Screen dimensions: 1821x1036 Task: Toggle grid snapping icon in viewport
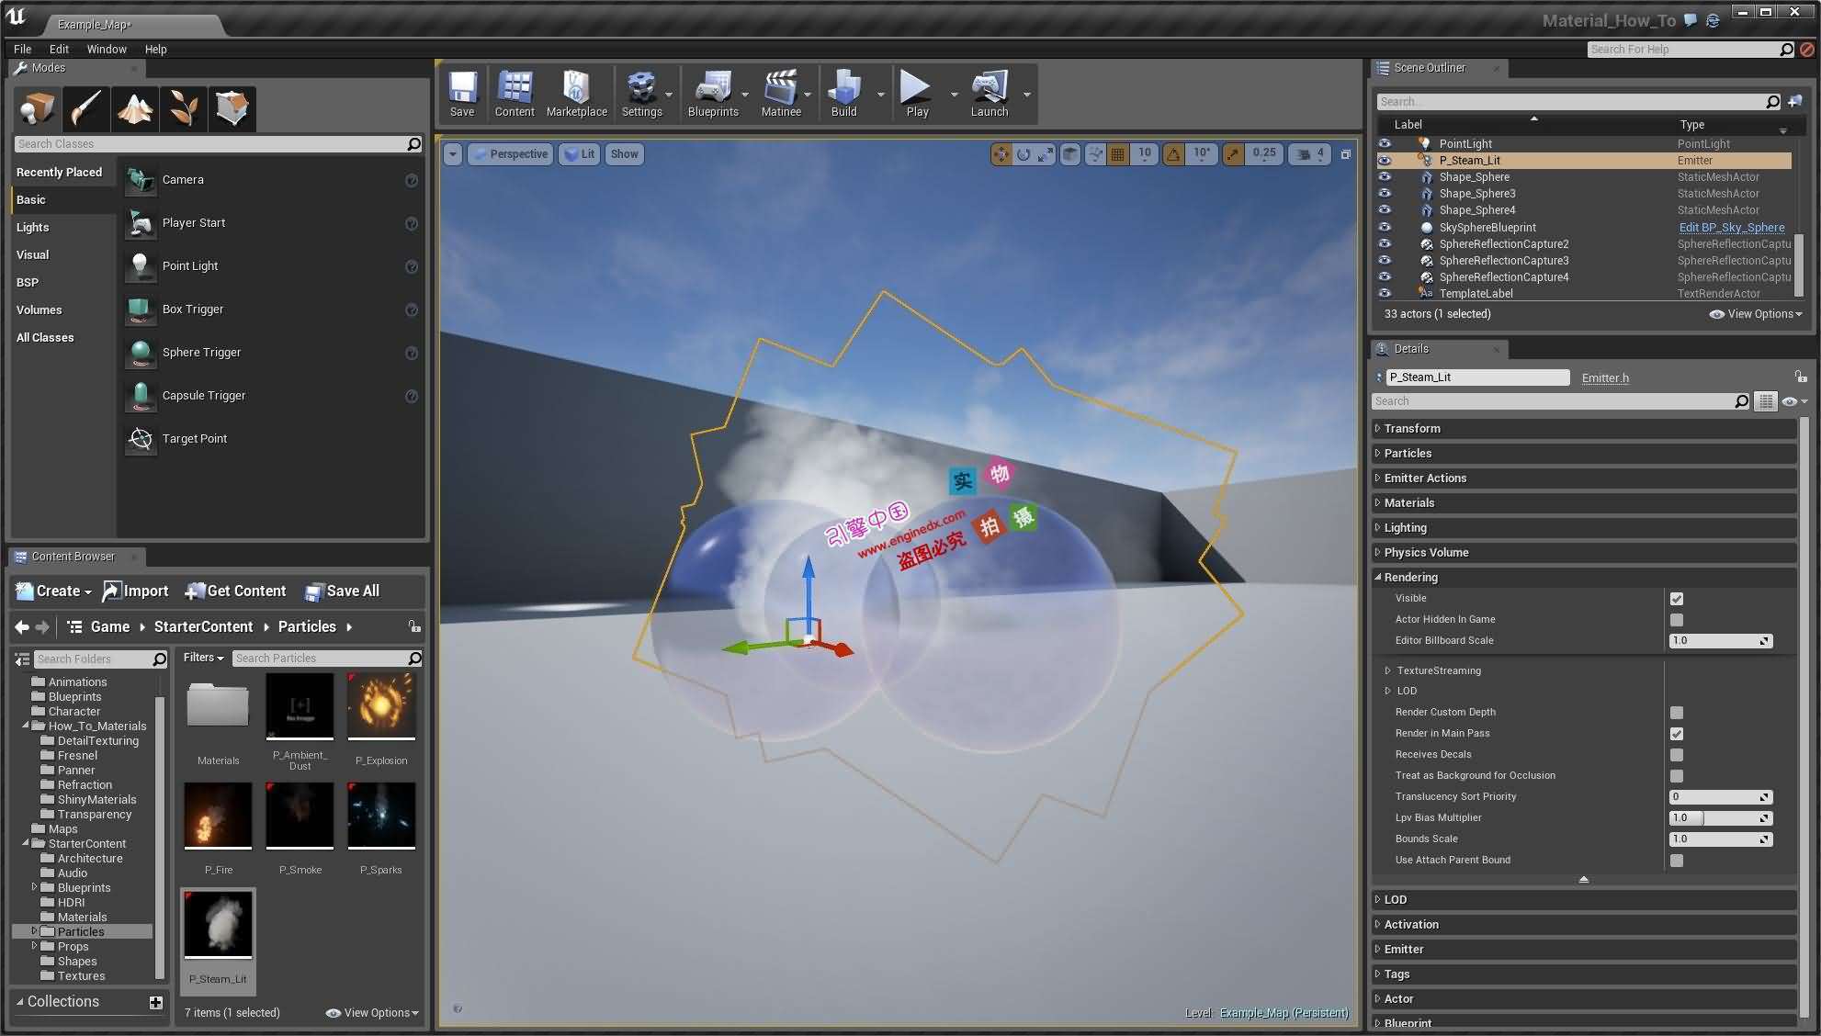[1117, 154]
